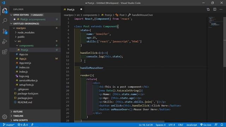Image resolution: width=226 pixels, height=127 pixels.
Task: Open App.css file
Action: [35, 54]
